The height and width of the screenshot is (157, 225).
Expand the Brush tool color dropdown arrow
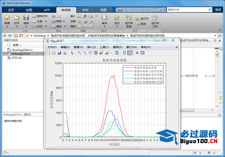[x=111, y=53]
